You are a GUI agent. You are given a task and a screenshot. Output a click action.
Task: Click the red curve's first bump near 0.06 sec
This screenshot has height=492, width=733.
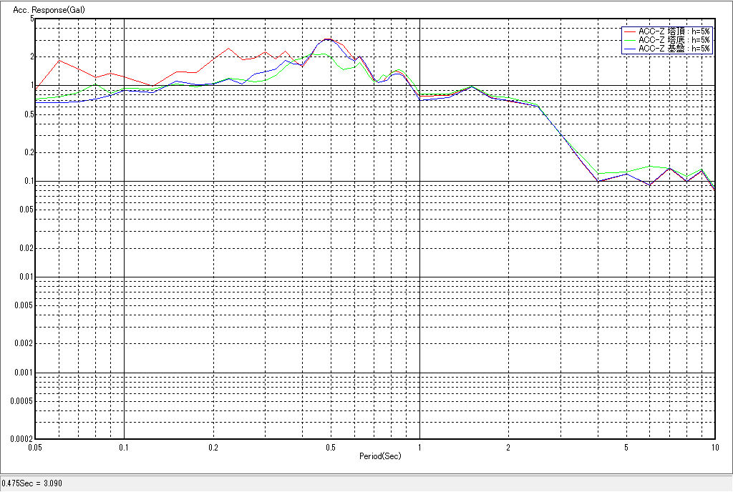point(59,60)
